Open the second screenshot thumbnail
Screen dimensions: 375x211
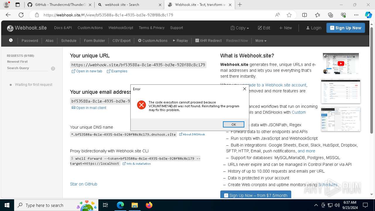pyautogui.click(x=341, y=91)
